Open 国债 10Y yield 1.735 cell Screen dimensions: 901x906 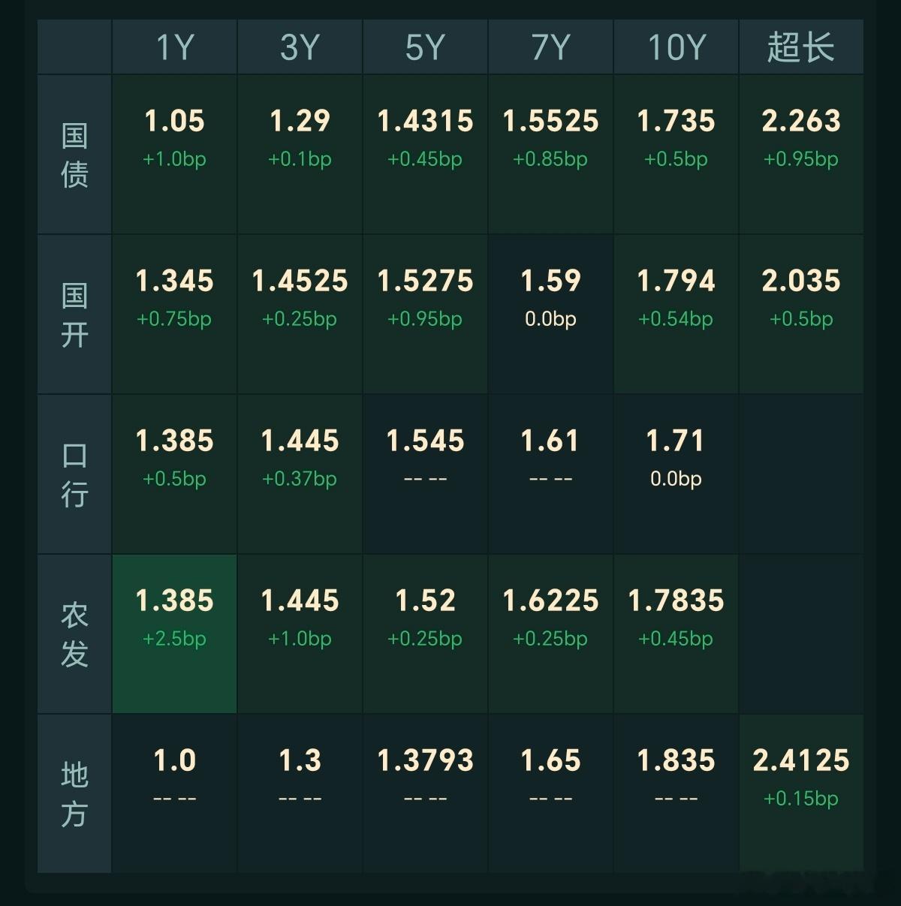pos(676,155)
